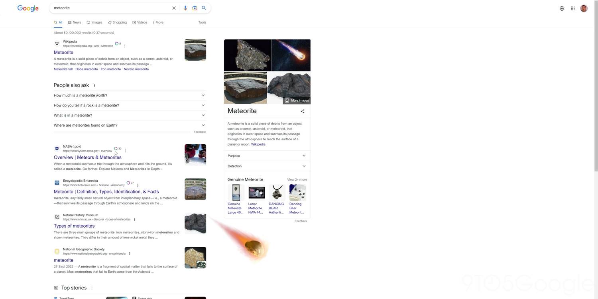Open the Google apps grid

(572, 8)
